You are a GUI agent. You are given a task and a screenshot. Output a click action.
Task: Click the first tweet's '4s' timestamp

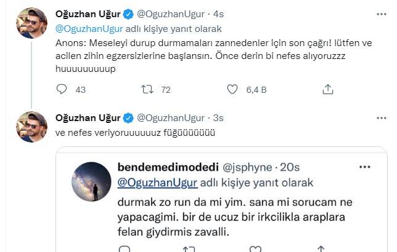pyautogui.click(x=218, y=15)
